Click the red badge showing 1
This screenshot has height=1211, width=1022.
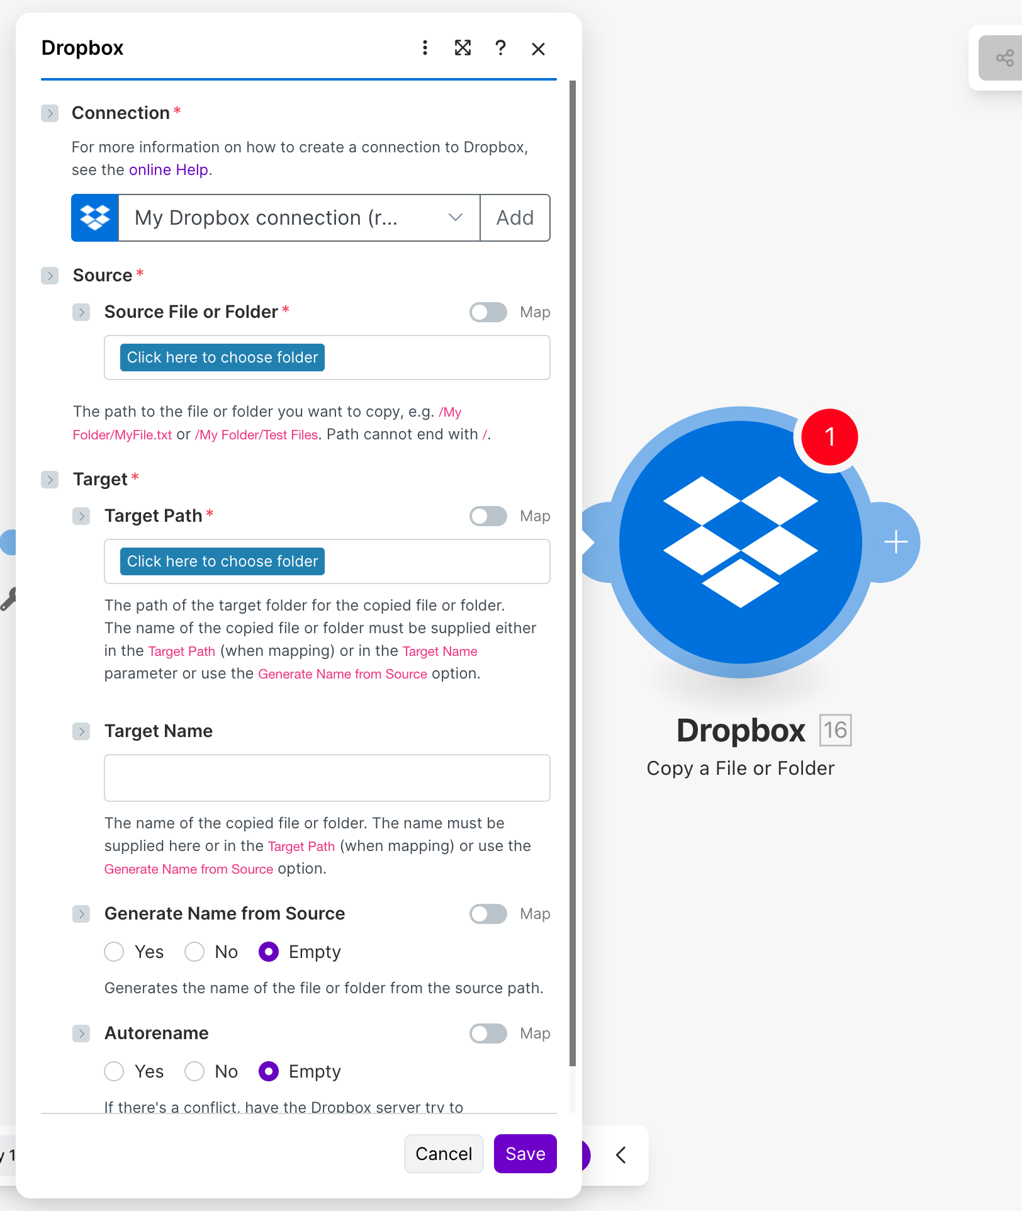pos(829,437)
